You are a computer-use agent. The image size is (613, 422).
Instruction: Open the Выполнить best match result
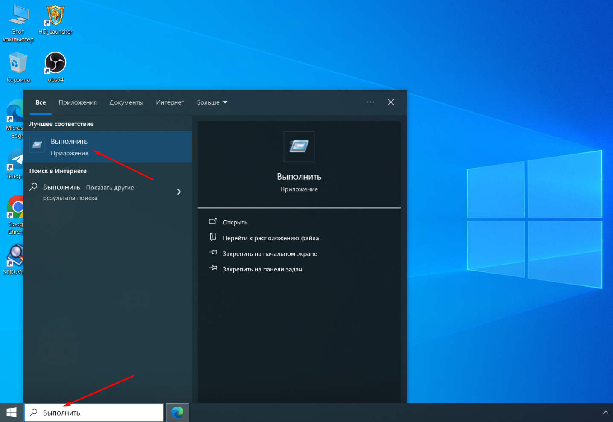tap(107, 147)
